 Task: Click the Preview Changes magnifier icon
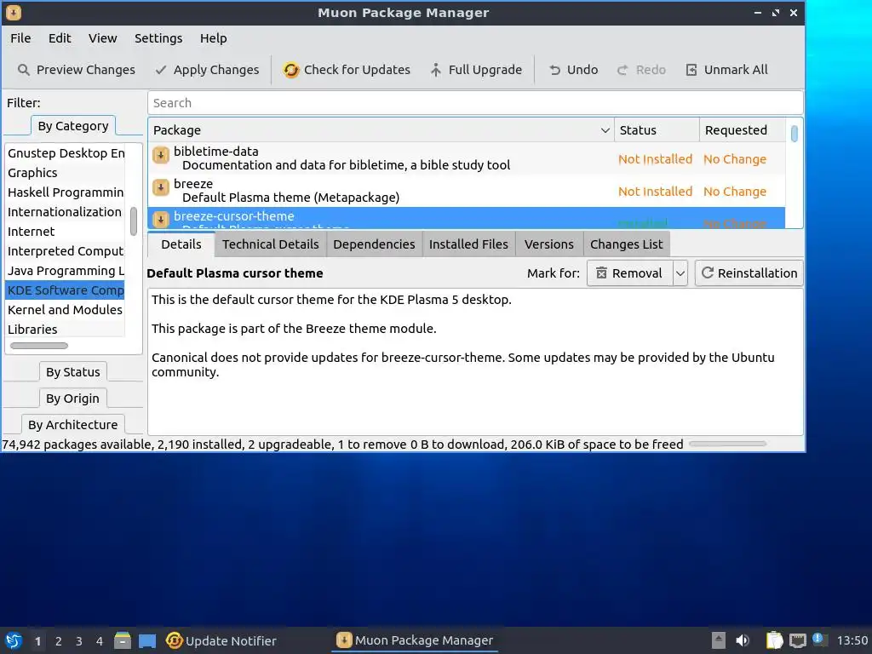pyautogui.click(x=23, y=70)
